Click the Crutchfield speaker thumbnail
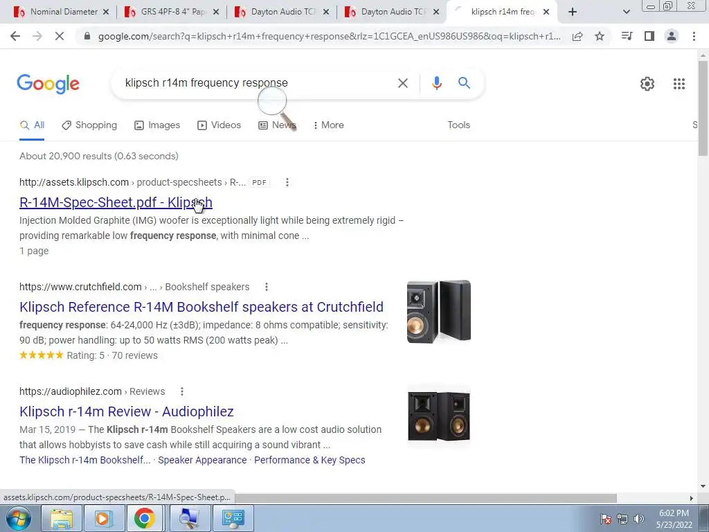This screenshot has height=532, width=709. [x=438, y=312]
